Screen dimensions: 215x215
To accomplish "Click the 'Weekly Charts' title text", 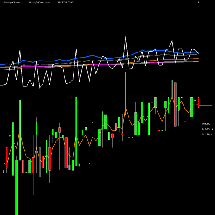I will click(12, 3).
